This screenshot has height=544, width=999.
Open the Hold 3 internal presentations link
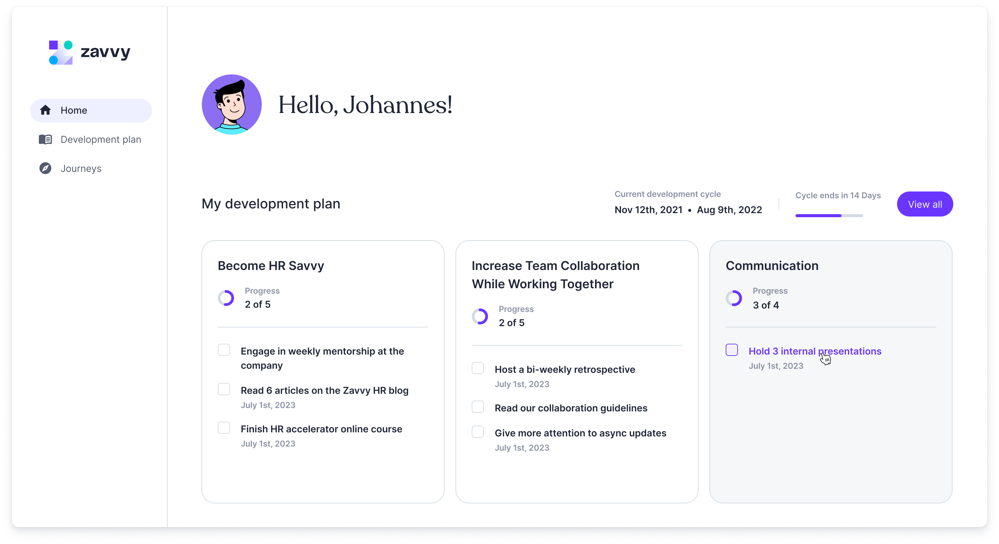pyautogui.click(x=814, y=351)
